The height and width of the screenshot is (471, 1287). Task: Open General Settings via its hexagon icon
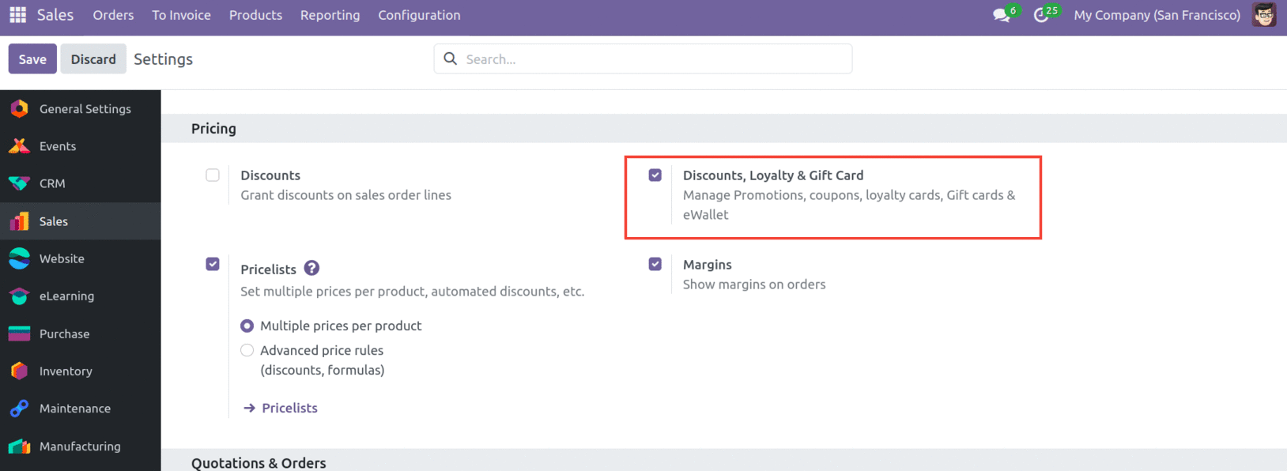coord(20,109)
